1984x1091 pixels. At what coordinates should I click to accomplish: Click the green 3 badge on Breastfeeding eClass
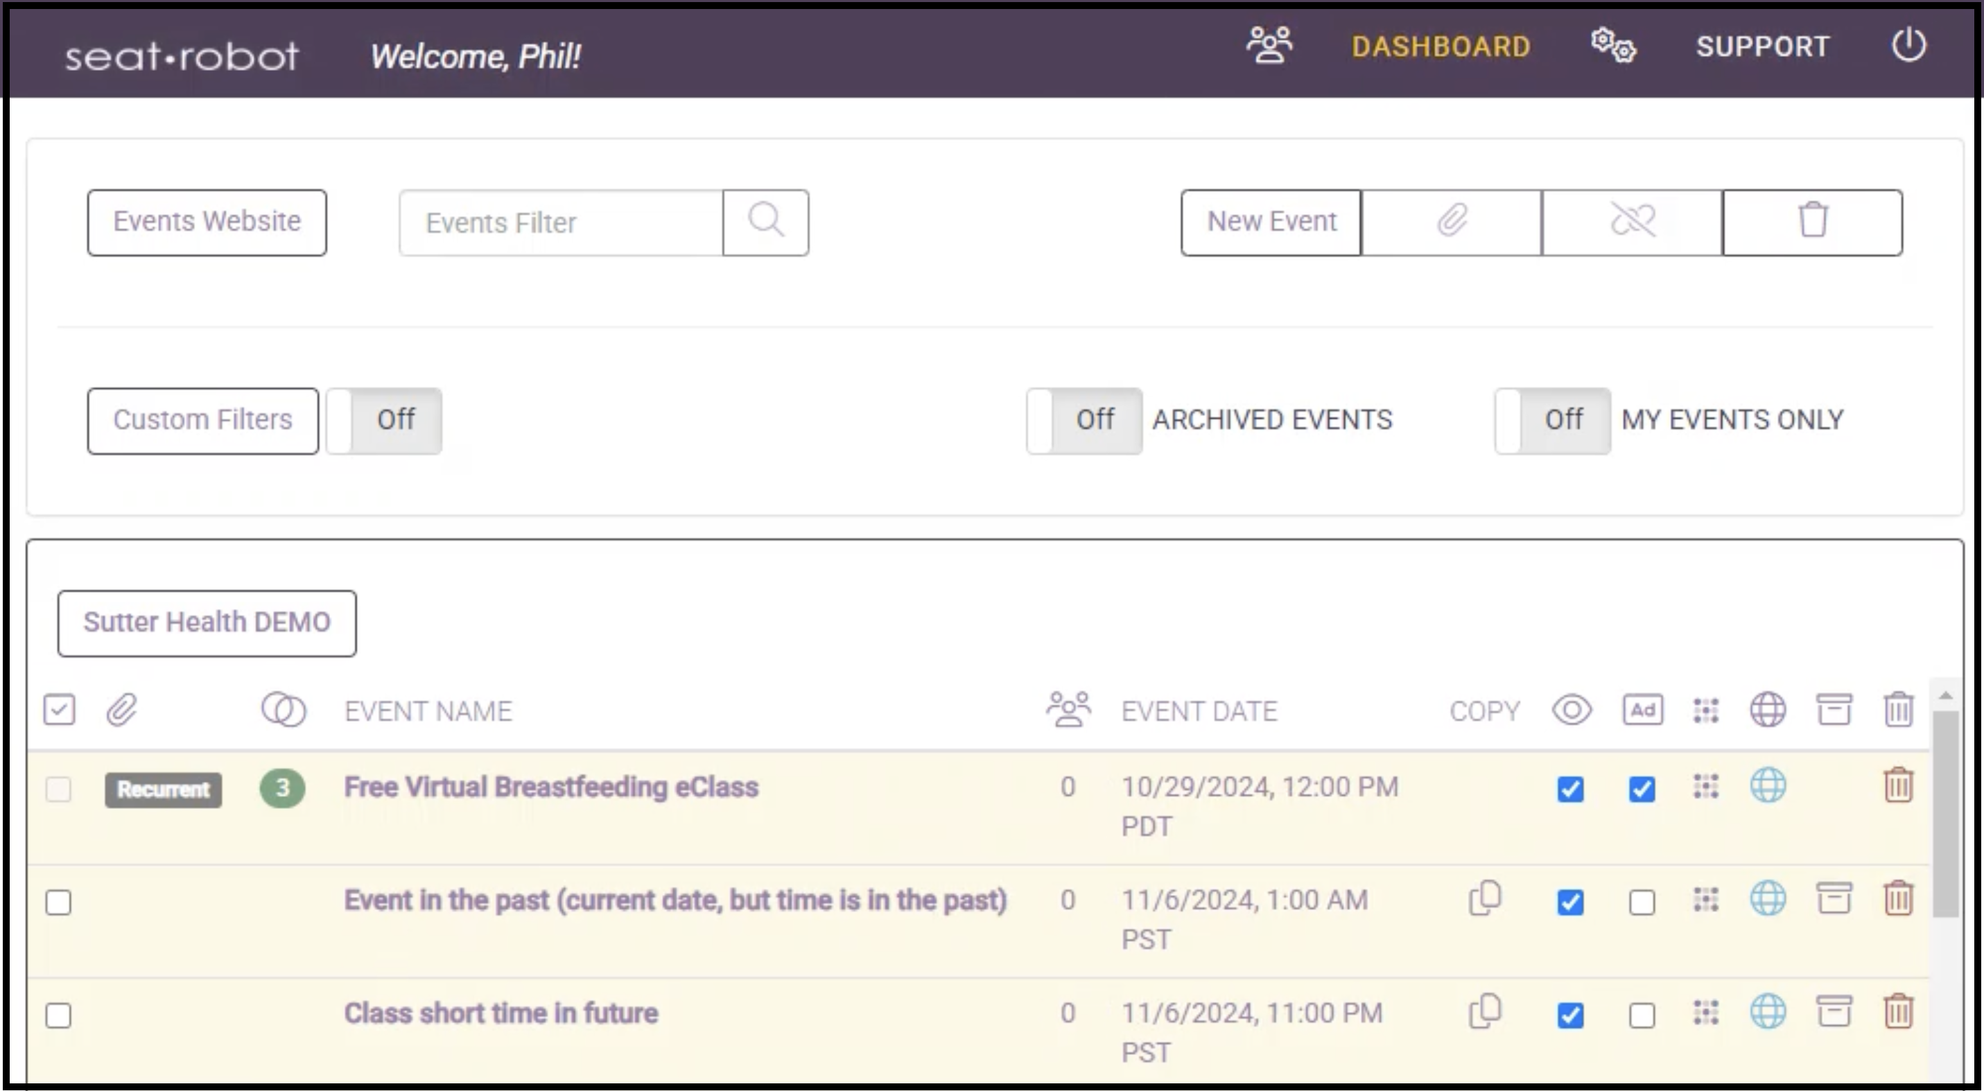(282, 788)
